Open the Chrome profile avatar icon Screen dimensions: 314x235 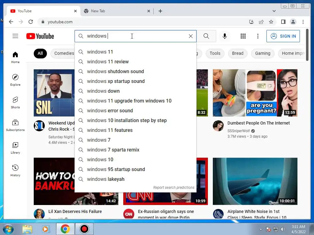pos(293,22)
